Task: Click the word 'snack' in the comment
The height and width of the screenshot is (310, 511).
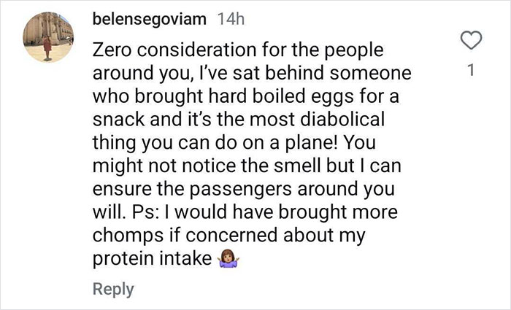Action: pos(117,118)
